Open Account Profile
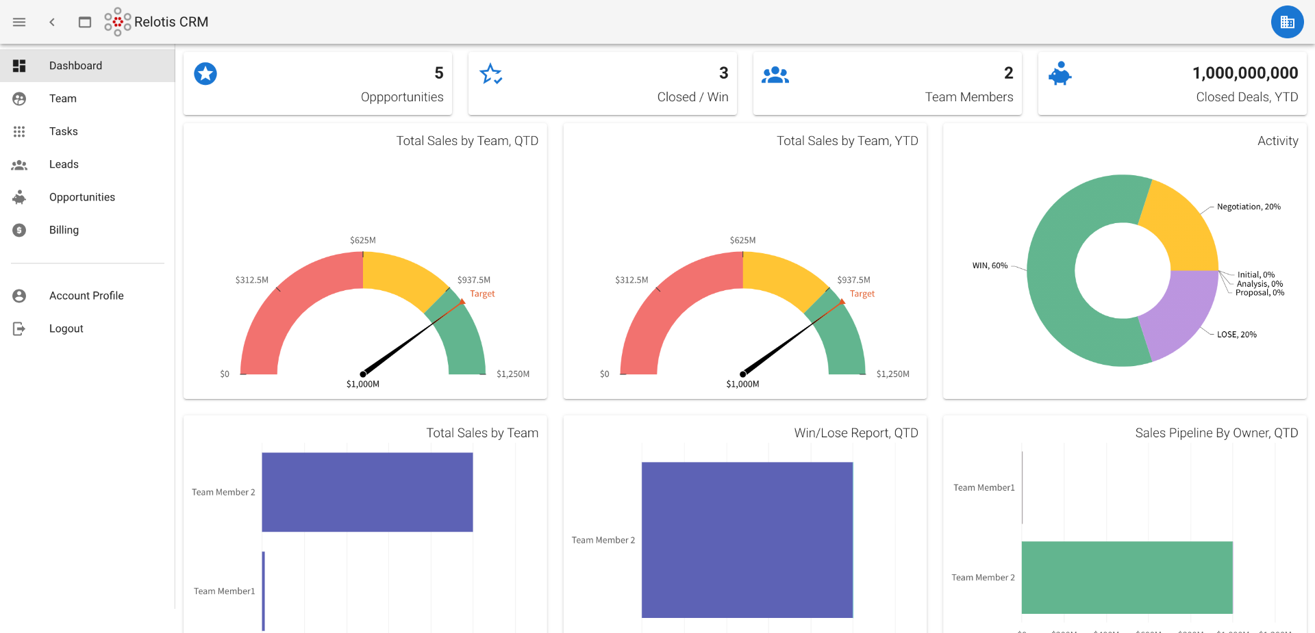The image size is (1315, 633). tap(86, 296)
